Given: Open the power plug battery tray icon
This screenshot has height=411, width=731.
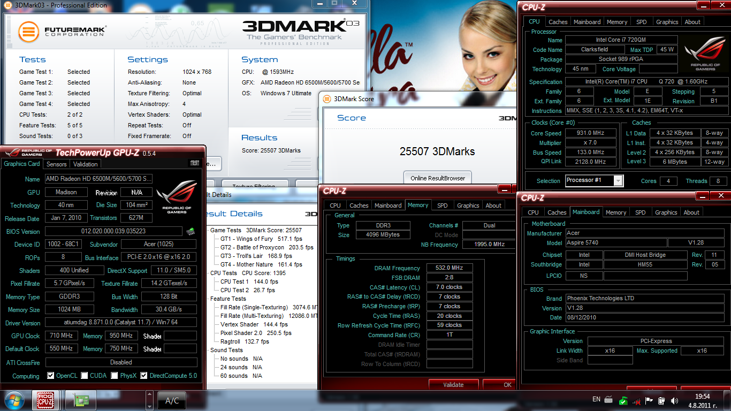Looking at the screenshot, I should coord(662,400).
